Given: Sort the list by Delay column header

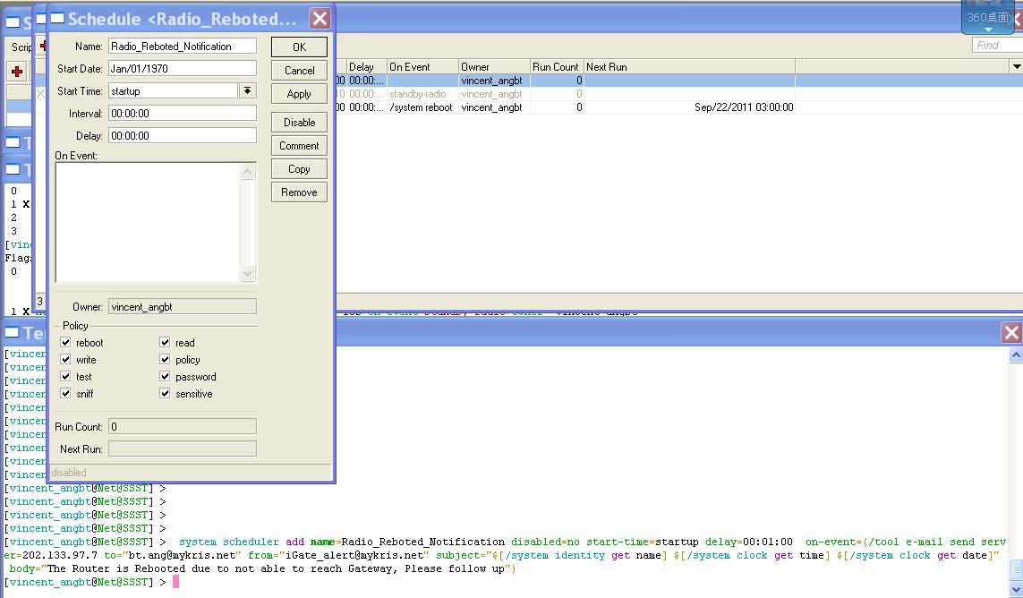Looking at the screenshot, I should click(366, 66).
